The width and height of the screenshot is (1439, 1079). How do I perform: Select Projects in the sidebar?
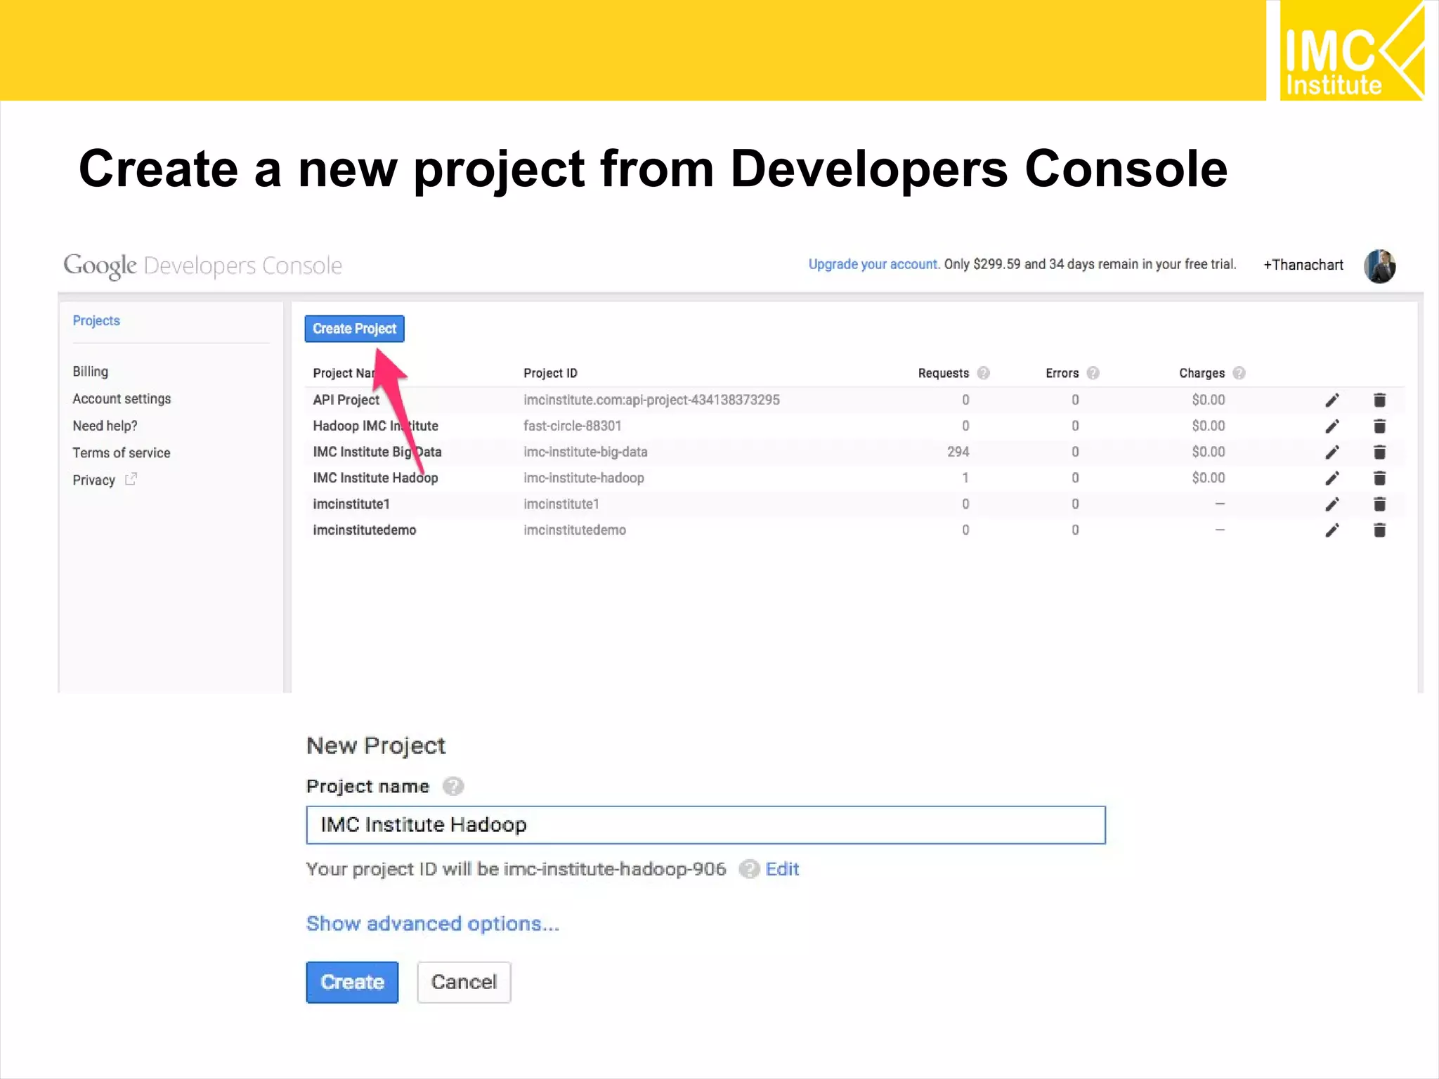click(x=96, y=320)
